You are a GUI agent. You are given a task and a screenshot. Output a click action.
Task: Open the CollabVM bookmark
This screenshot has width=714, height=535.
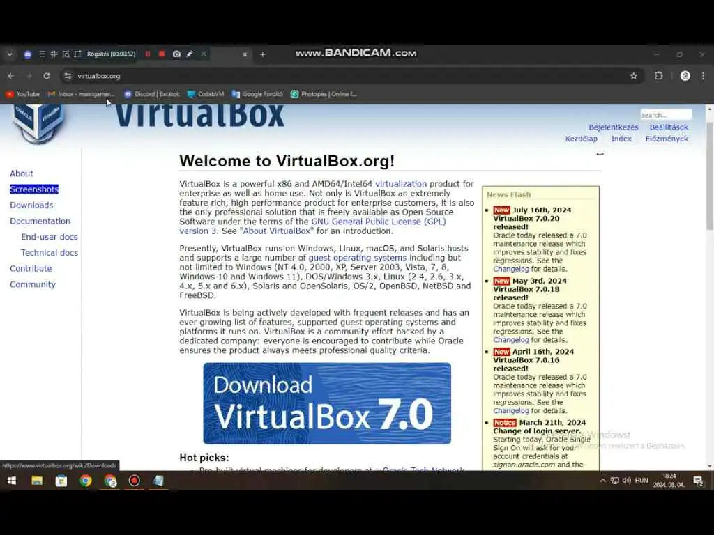coord(206,94)
